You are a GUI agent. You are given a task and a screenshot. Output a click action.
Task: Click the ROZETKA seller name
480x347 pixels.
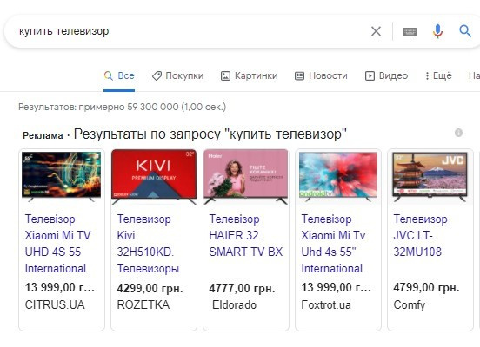coord(143,304)
